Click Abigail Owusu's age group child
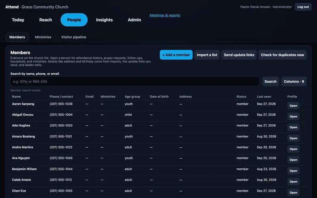The image size is (317, 198). click(128, 114)
